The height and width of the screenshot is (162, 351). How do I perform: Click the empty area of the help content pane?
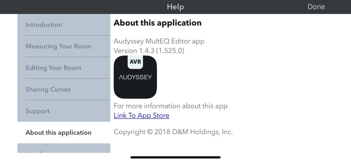280,78
